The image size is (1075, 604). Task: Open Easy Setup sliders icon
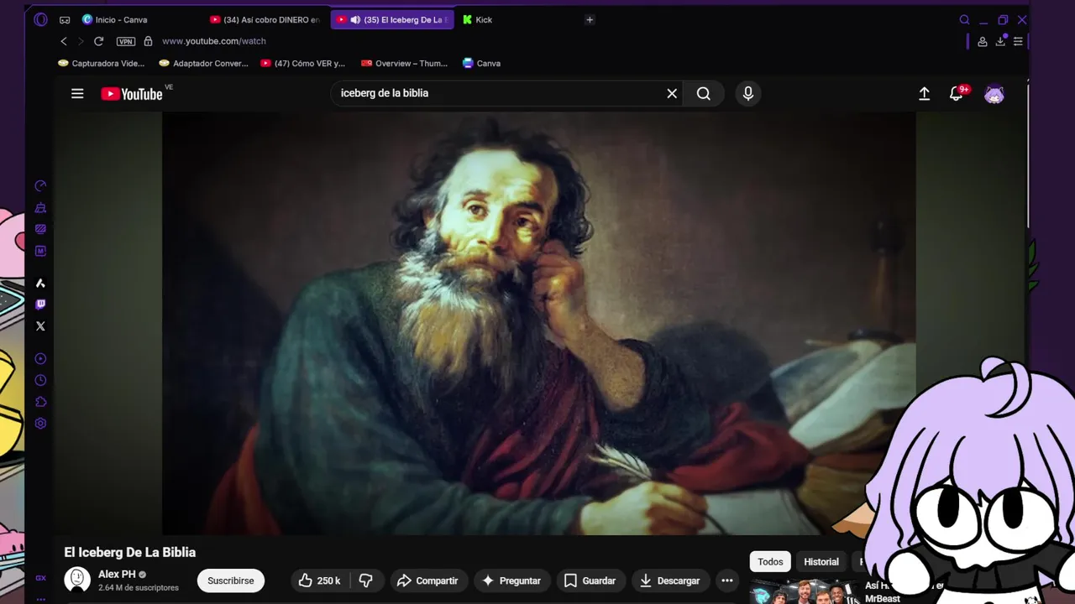click(1018, 41)
